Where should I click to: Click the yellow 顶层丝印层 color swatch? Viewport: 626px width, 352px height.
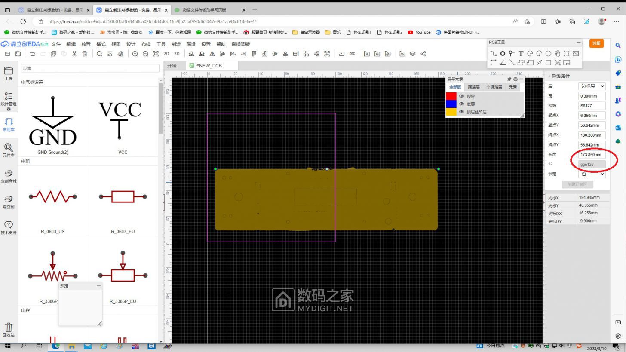(x=451, y=112)
